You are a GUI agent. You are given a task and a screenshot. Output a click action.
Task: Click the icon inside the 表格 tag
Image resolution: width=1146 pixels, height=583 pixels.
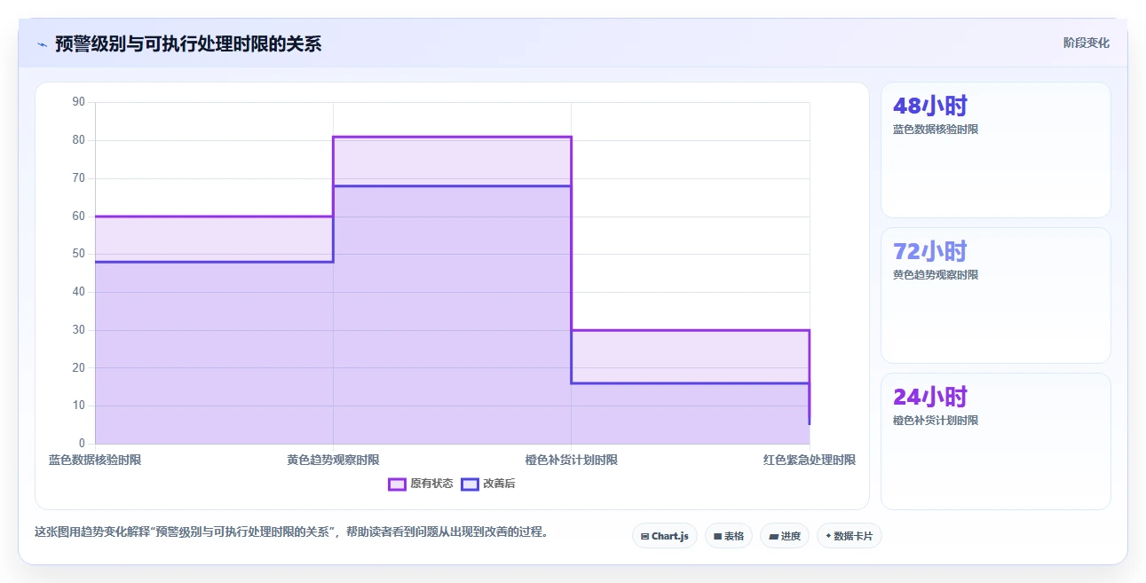(717, 536)
